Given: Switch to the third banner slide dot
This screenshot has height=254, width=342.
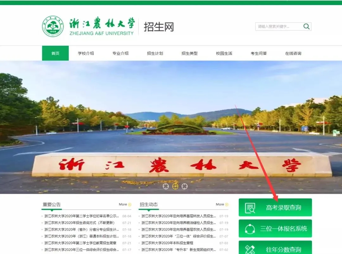Looking at the screenshot, I should (x=185, y=186).
